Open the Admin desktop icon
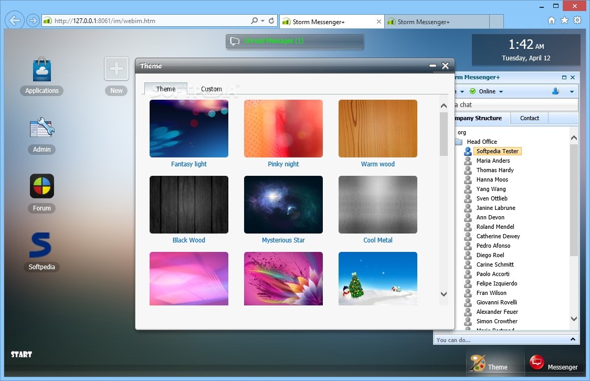This screenshot has width=590, height=381. click(42, 128)
